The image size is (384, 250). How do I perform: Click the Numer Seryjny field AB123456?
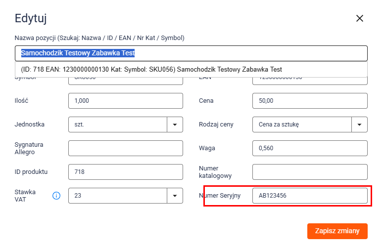(310, 196)
